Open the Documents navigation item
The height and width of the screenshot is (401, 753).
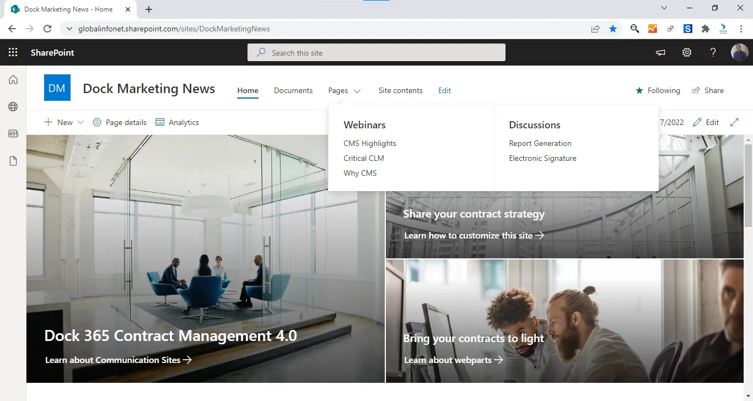[293, 90]
